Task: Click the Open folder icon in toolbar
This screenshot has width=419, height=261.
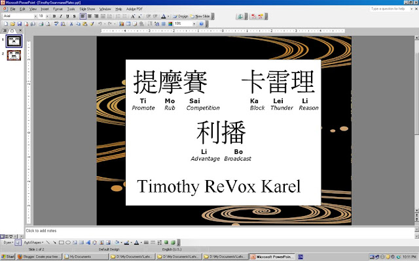Action: coord(12,24)
